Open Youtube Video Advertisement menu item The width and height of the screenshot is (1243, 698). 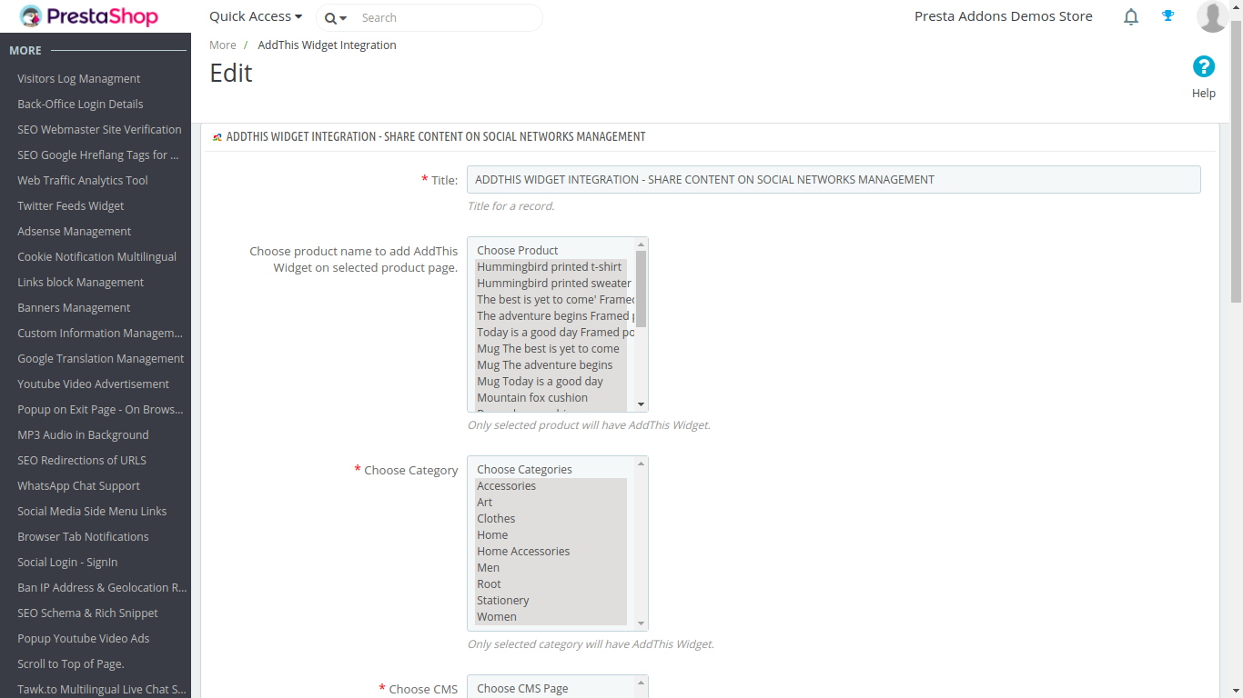coord(96,384)
